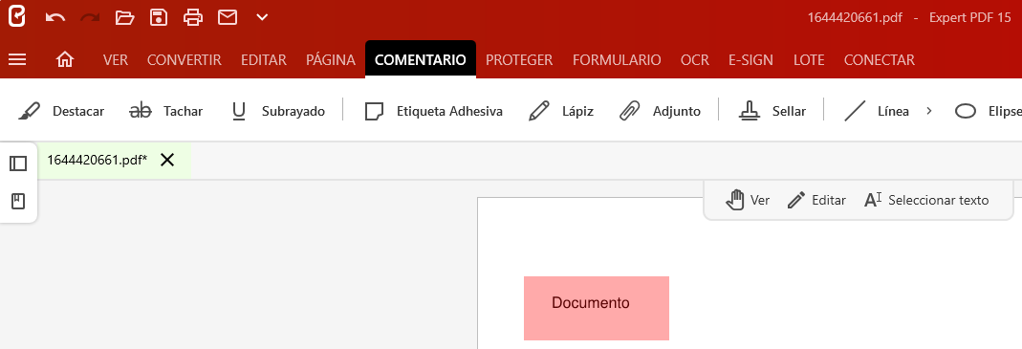Send the PDF by email icon

(x=227, y=17)
